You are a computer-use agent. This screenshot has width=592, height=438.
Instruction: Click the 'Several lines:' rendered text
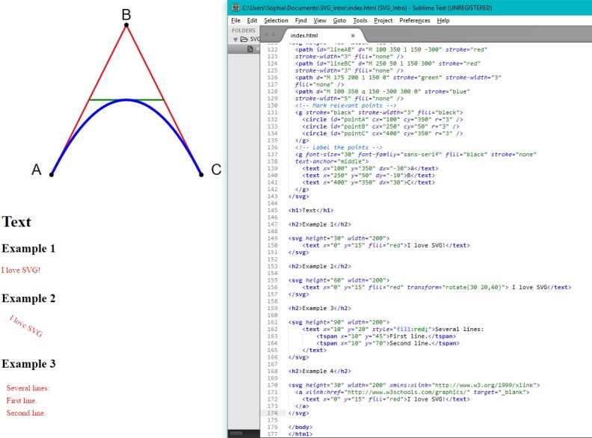coord(28,388)
